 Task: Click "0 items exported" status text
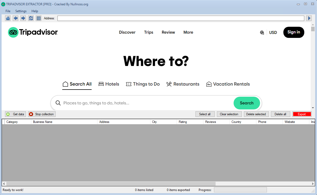pyautogui.click(x=178, y=190)
